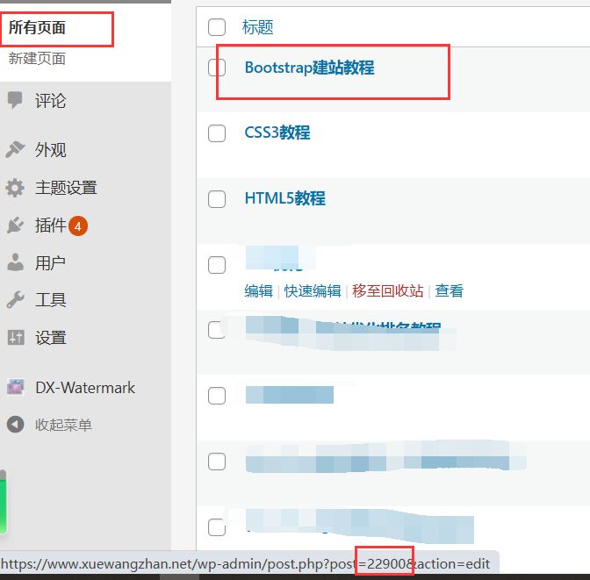Open the 新建页面 submenu item
Image resolution: width=590 pixels, height=580 pixels.
coord(38,59)
